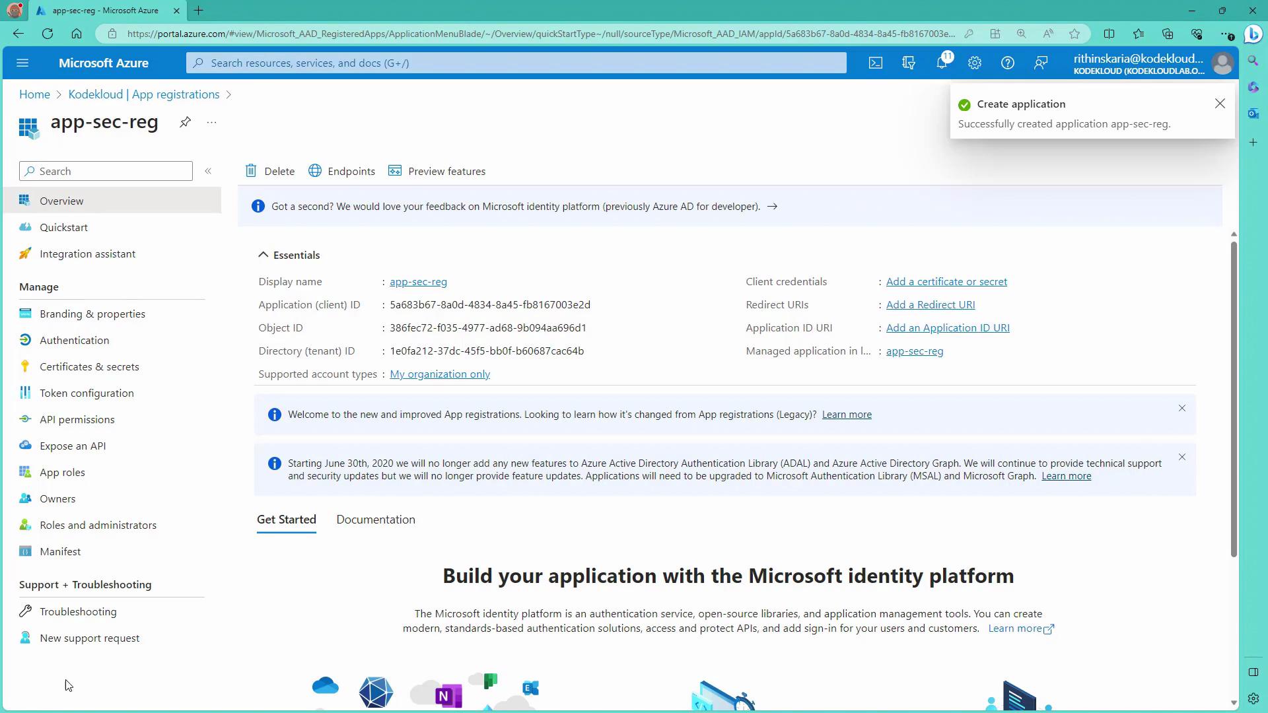
Task: Open Cloud Shell from the top bar
Action: [x=875, y=63]
